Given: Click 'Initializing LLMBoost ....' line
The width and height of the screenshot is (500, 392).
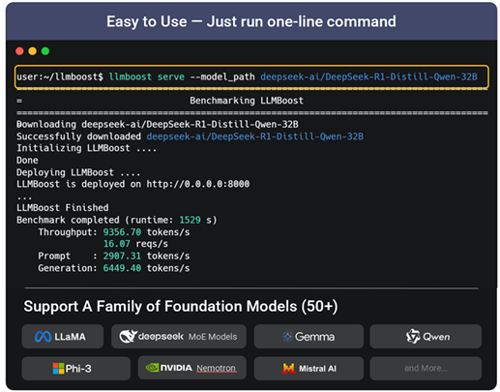Looking at the screenshot, I should (x=86, y=148).
